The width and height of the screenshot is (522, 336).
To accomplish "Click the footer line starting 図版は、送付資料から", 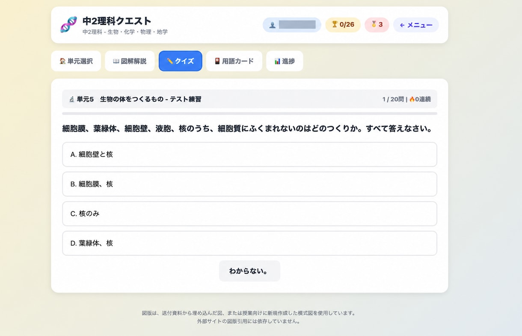I will coord(249,313).
